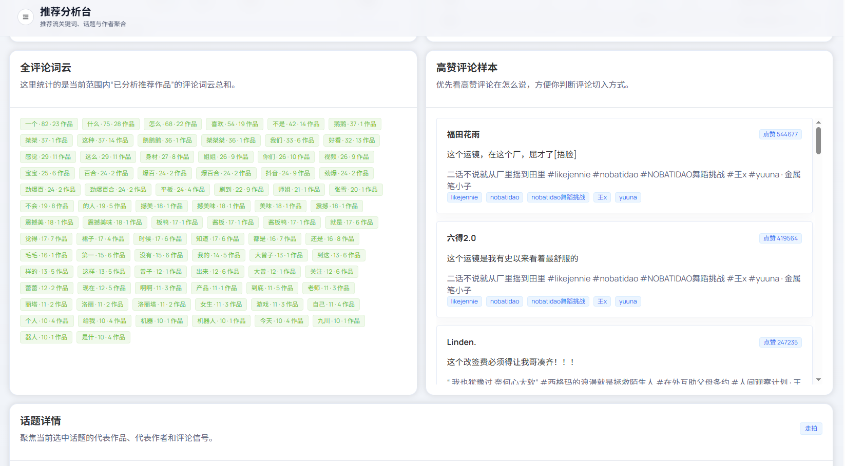Click author name 六得2.0
The image size is (845, 466).
(x=461, y=238)
